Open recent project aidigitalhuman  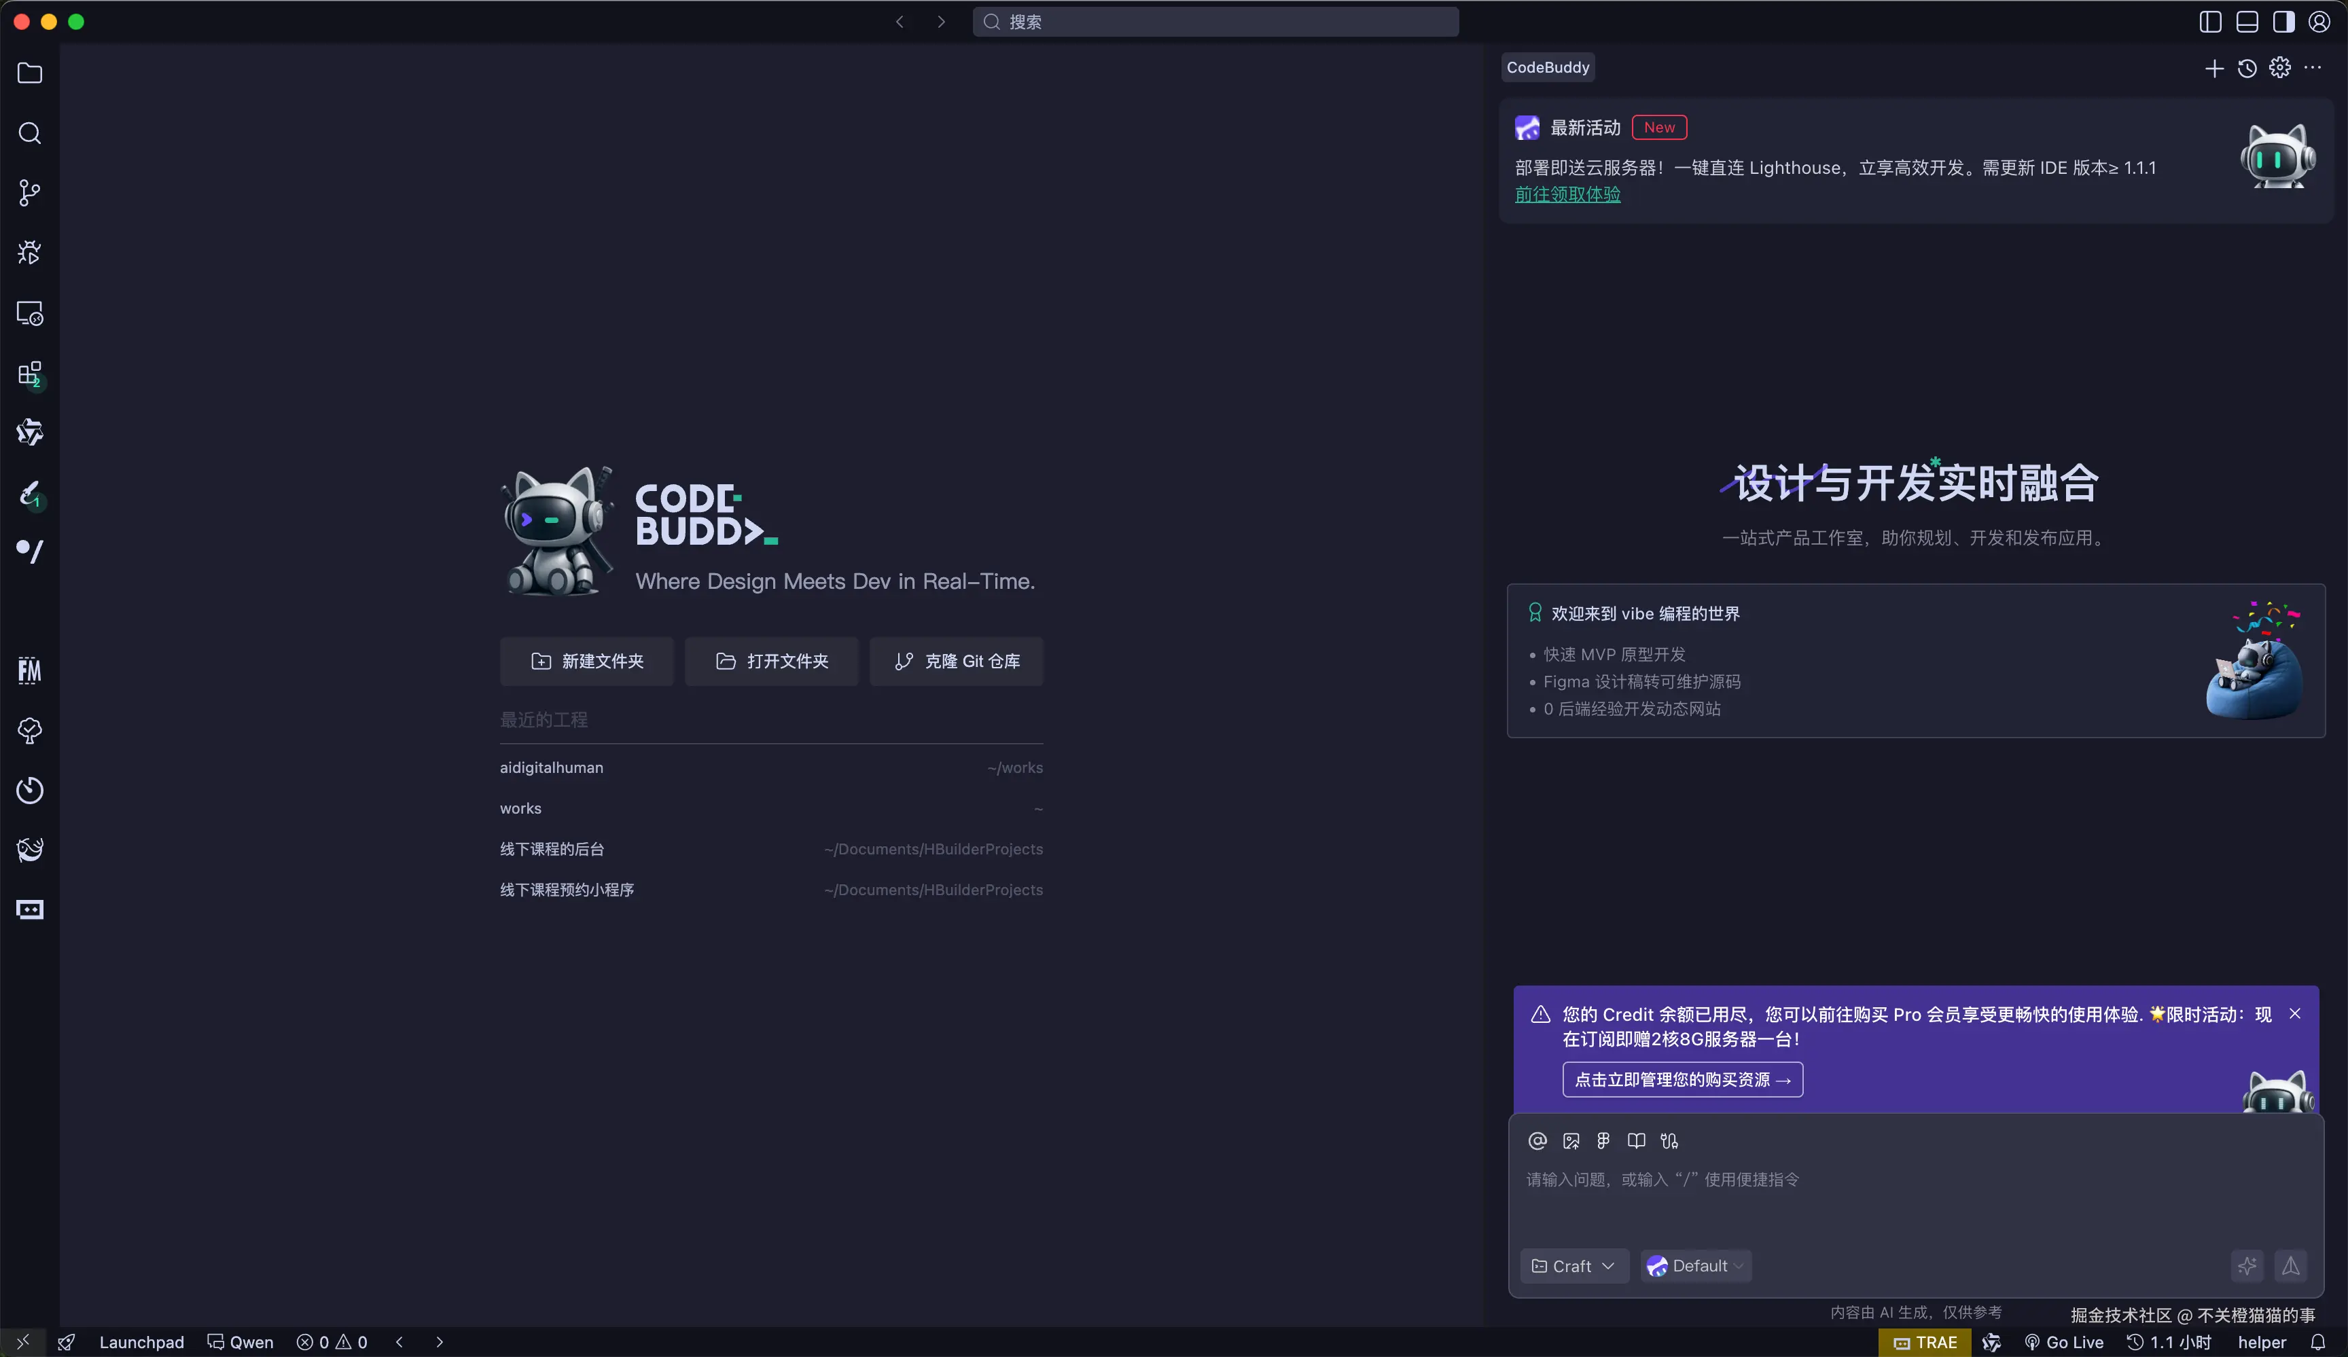(551, 767)
